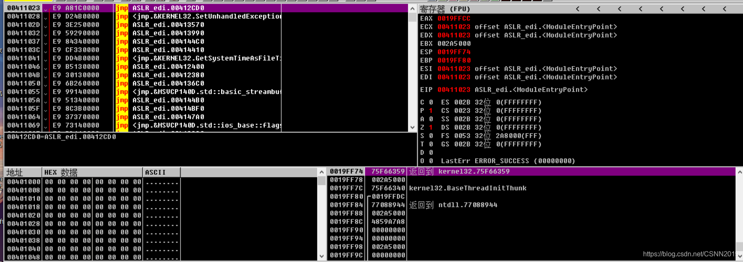Click the disassembly pane scroll down arrow
This screenshot has width=743, height=262.
pos(412,127)
